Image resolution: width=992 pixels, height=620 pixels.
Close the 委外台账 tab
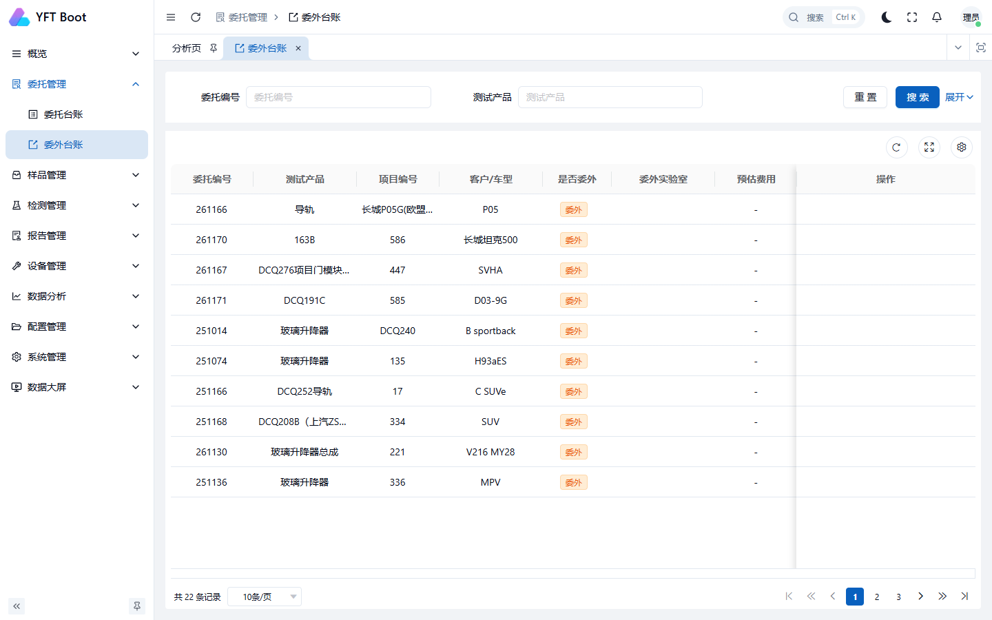tap(298, 48)
